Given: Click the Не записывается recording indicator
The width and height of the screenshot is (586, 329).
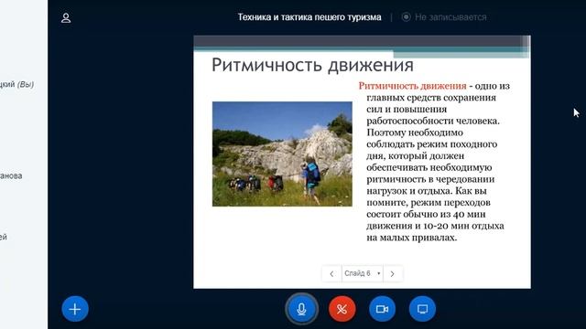Looking at the screenshot, I should 444,17.
